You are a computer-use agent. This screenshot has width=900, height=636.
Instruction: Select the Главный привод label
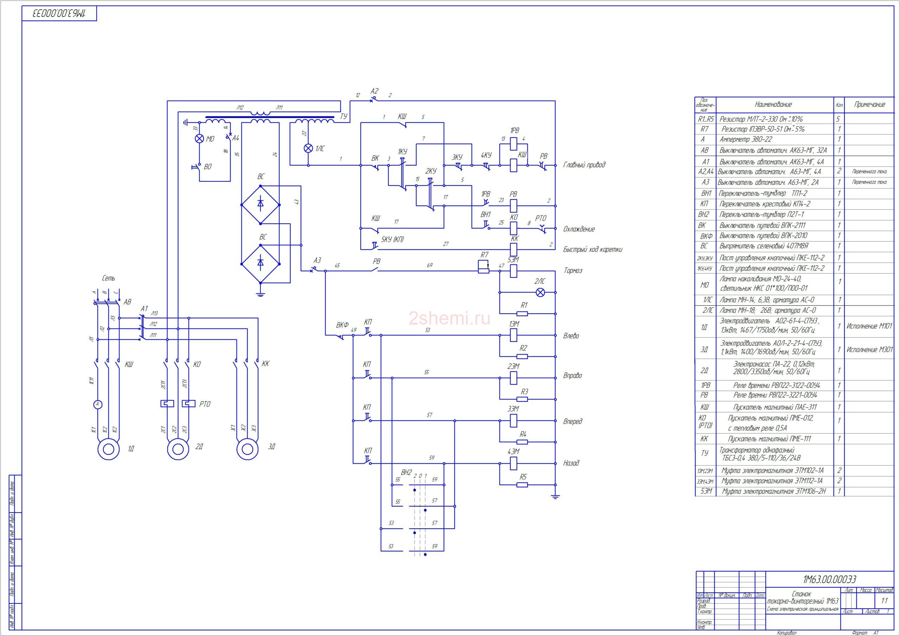[584, 165]
